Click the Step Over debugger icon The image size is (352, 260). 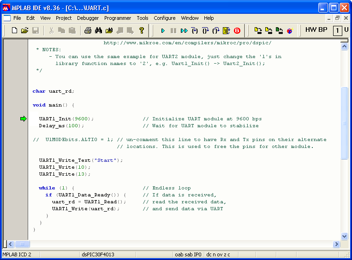point(205,30)
